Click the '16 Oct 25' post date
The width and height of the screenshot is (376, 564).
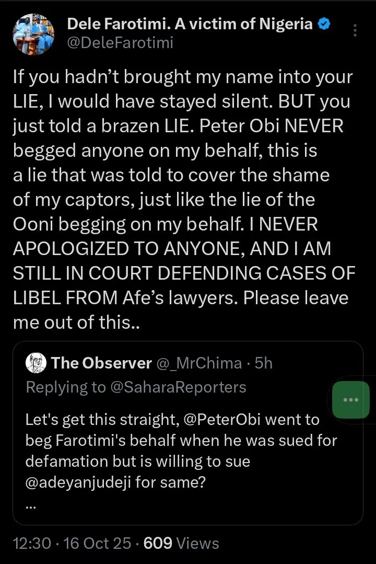click(97, 543)
